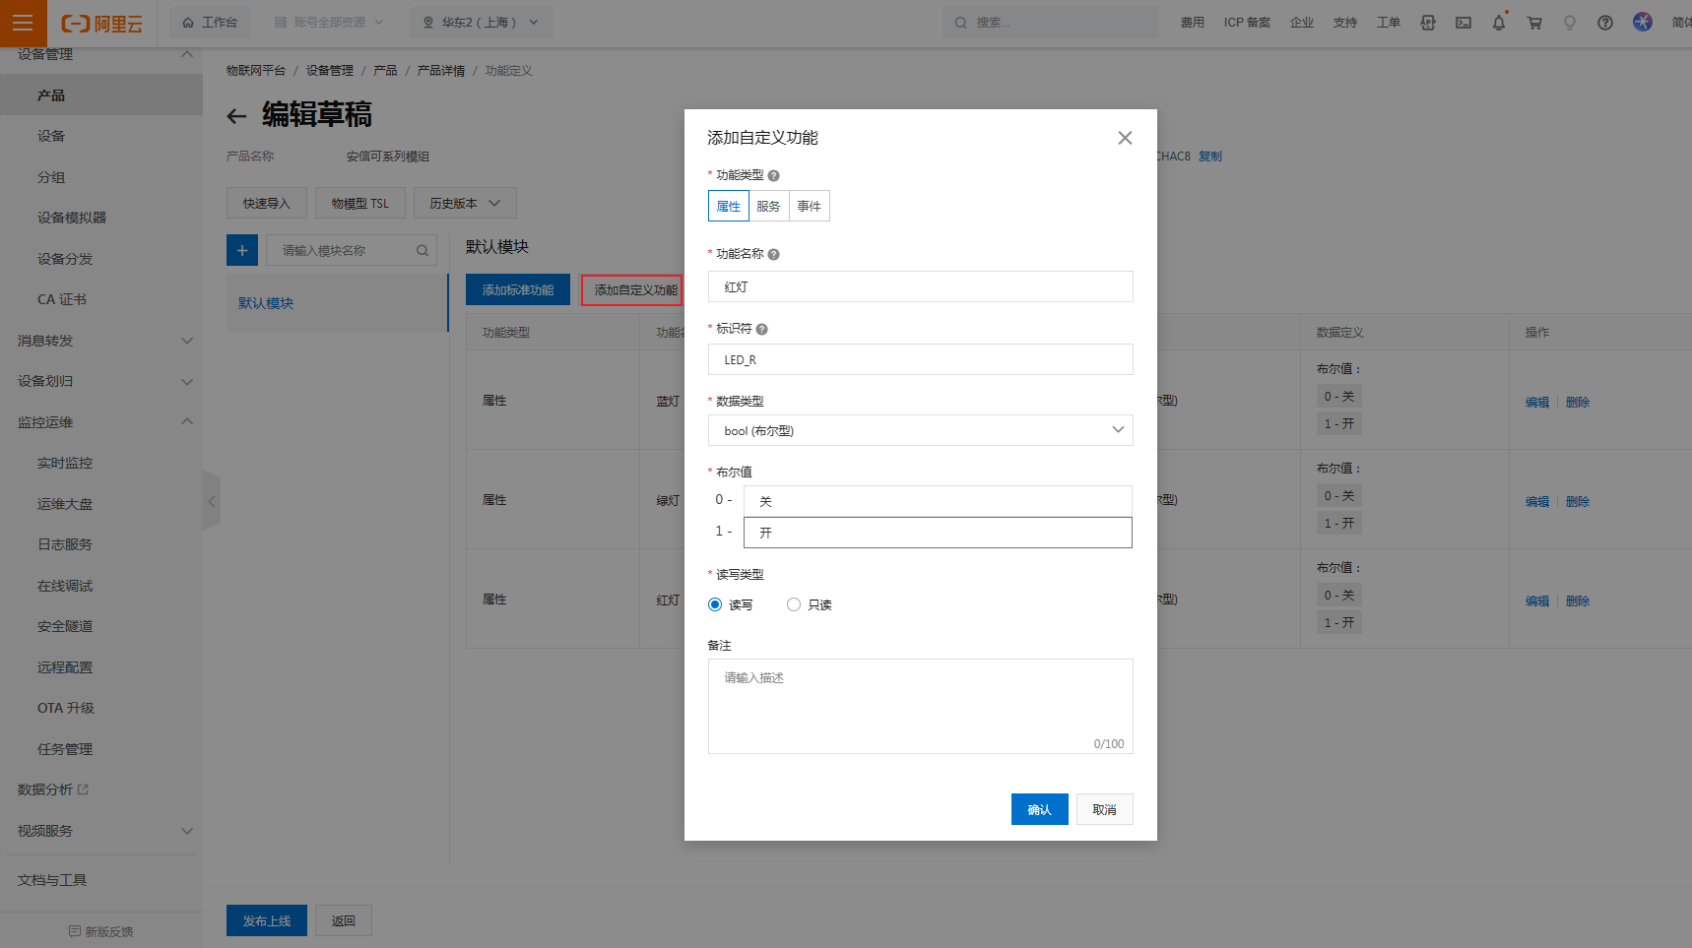Open the help question mark icon in top bar
Image resolution: width=1692 pixels, height=948 pixels.
[x=1605, y=23]
